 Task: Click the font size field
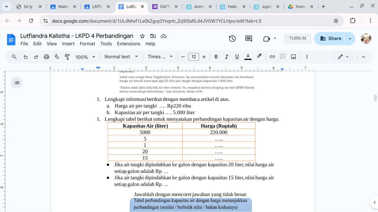point(194,57)
